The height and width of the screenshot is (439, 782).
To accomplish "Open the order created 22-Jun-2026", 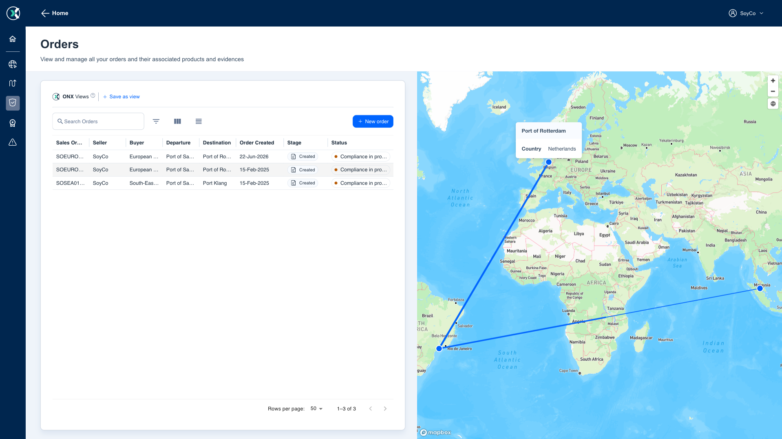I will coord(223,157).
